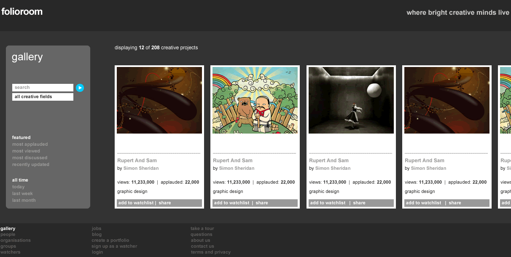Click share on the third project card
The image size is (511, 257).
pos(359,203)
